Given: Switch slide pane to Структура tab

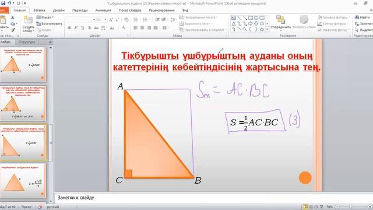Looking at the screenshot, I should 27,42.
